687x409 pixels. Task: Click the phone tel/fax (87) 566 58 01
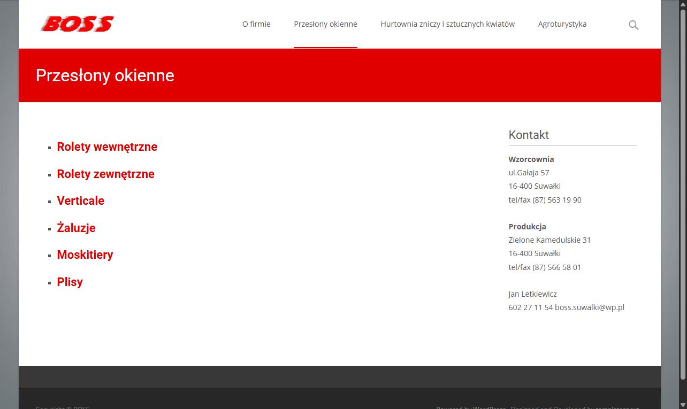pos(545,267)
